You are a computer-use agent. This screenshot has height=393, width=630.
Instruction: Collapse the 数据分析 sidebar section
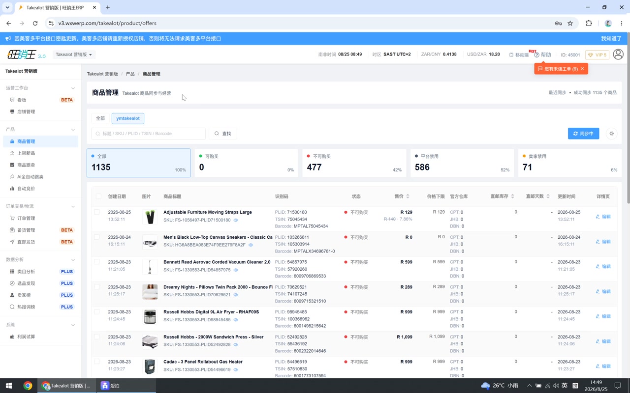73,259
